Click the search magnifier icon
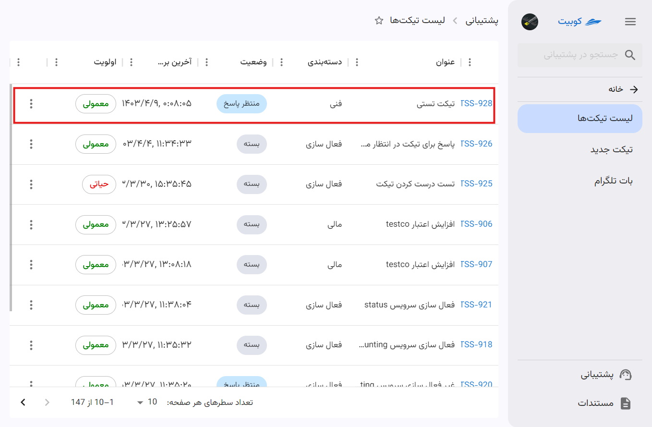The height and width of the screenshot is (427, 652). pyautogui.click(x=630, y=55)
